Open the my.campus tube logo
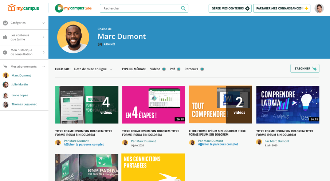Viewport: 330px width, 181px height. pos(73,8)
